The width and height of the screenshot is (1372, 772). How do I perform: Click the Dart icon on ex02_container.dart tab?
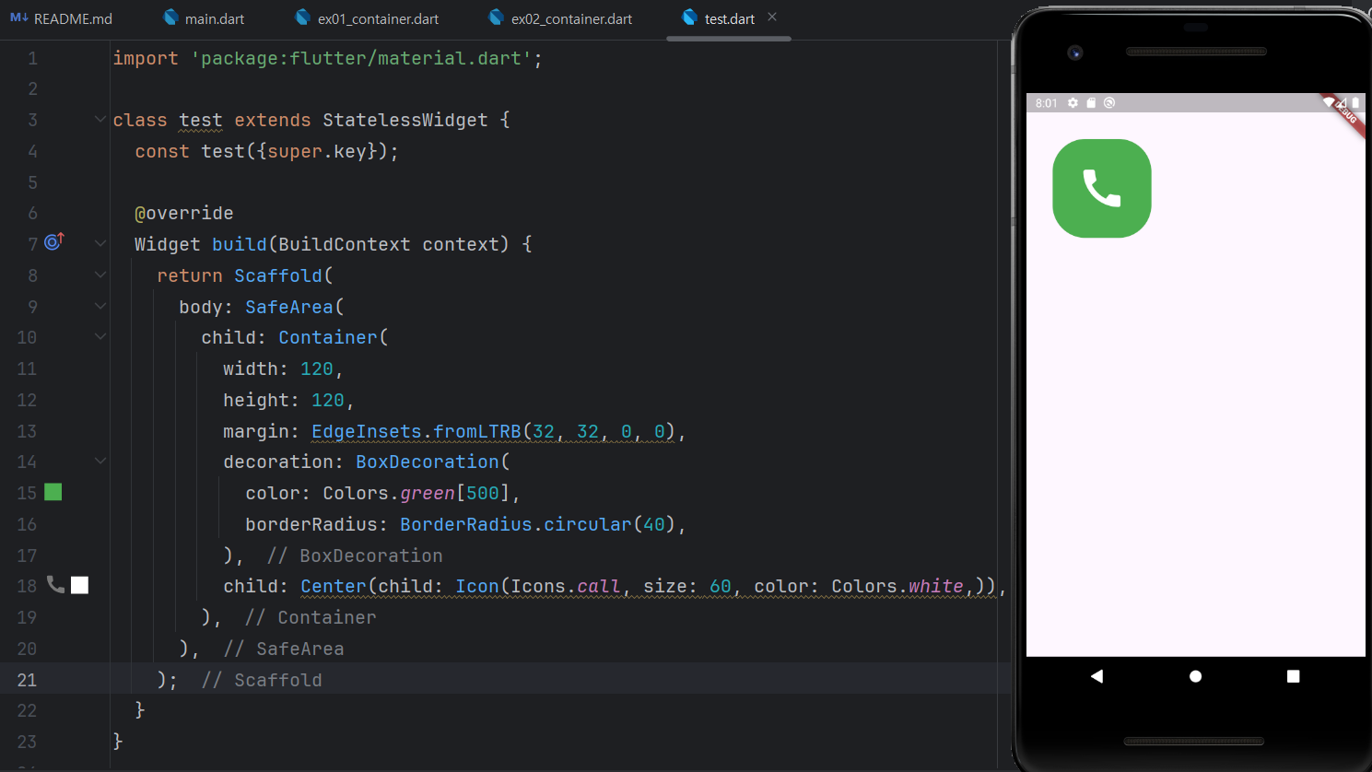497,18
